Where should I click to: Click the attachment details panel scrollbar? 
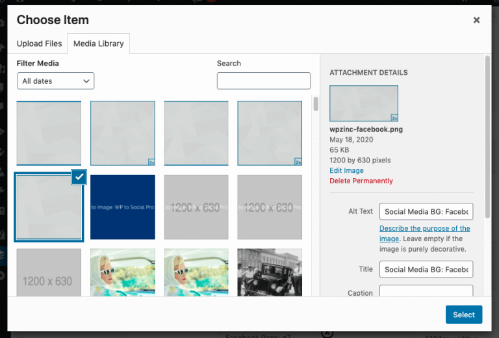pyautogui.click(x=487, y=137)
